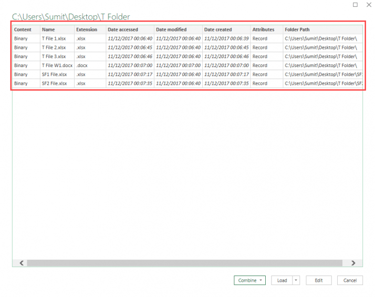
Task: Click the T File 1.xlsx name cell
Action: tap(57, 39)
